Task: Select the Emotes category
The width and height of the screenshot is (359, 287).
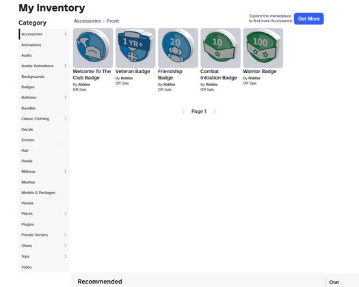Action: pos(28,140)
